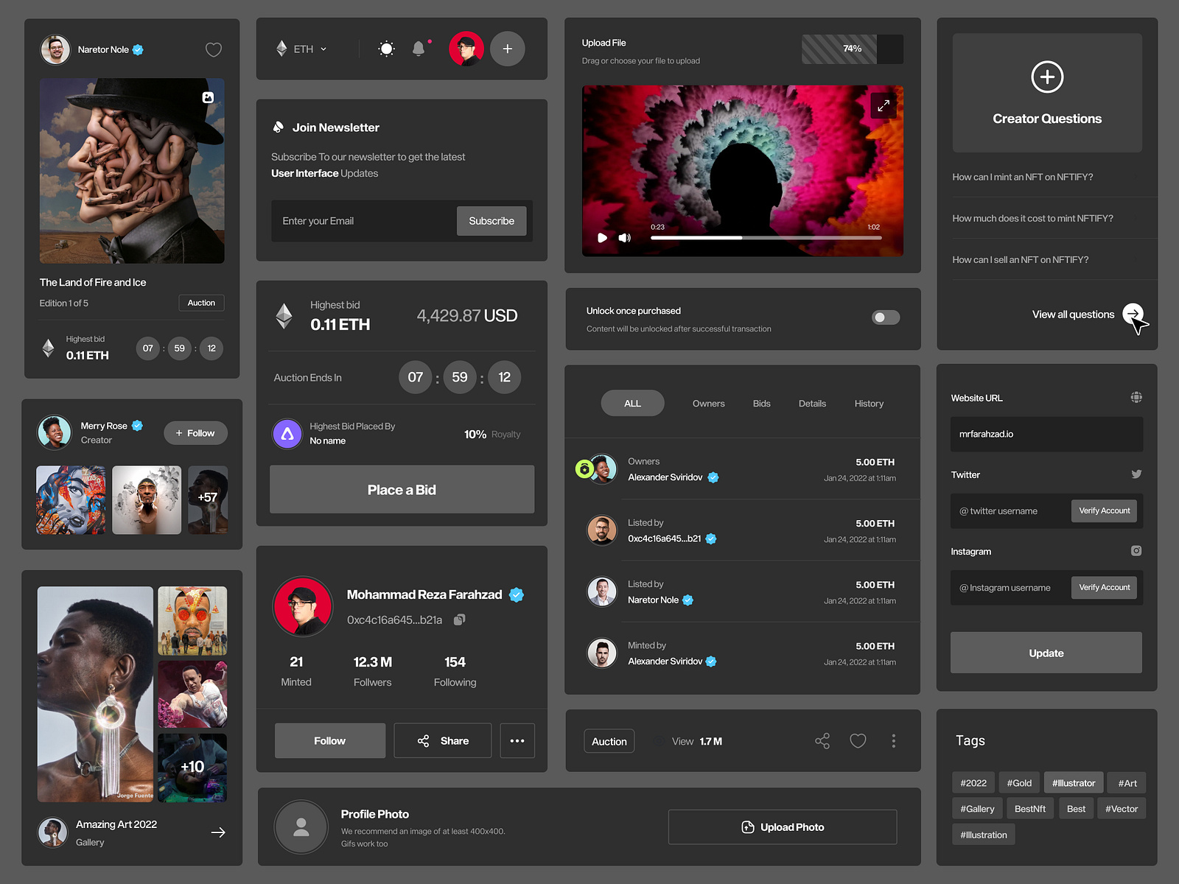Switch to the Bids tab

761,404
